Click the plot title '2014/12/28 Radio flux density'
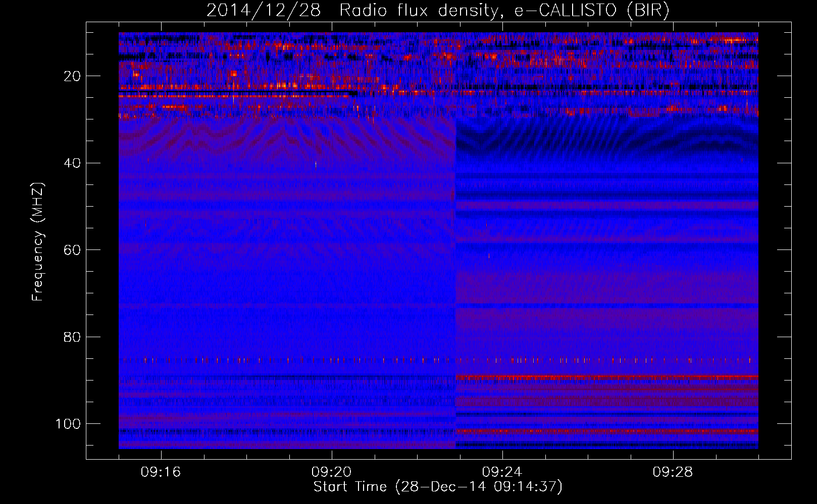The width and height of the screenshot is (817, 504). (438, 11)
